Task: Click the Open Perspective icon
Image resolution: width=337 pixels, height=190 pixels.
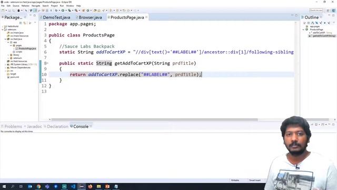Action: (328, 11)
